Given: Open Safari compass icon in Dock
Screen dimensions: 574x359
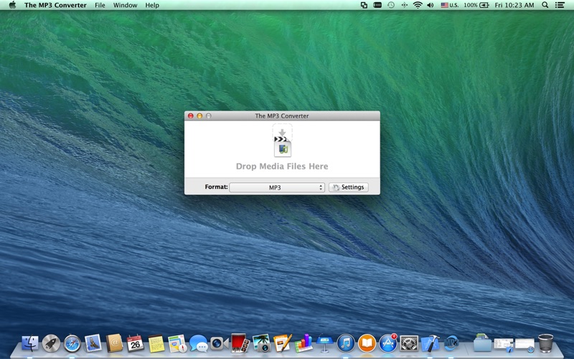Looking at the screenshot, I should [x=72, y=344].
